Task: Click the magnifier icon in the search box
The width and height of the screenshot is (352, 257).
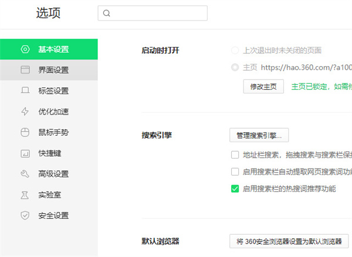Action: [107, 13]
